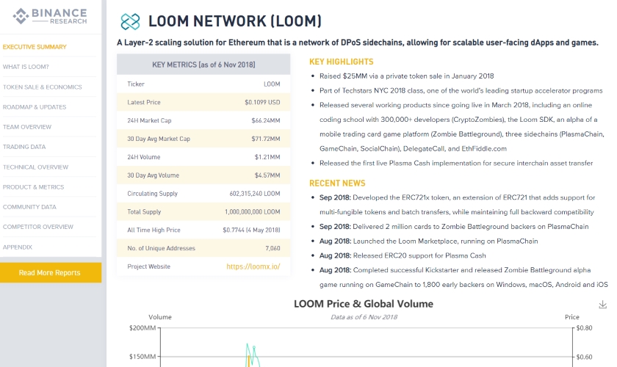Select All Time High Price $0.7744 value

(251, 230)
